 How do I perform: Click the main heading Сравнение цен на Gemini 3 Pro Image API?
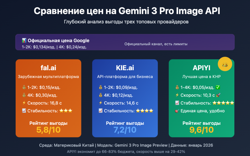tap(127, 11)
